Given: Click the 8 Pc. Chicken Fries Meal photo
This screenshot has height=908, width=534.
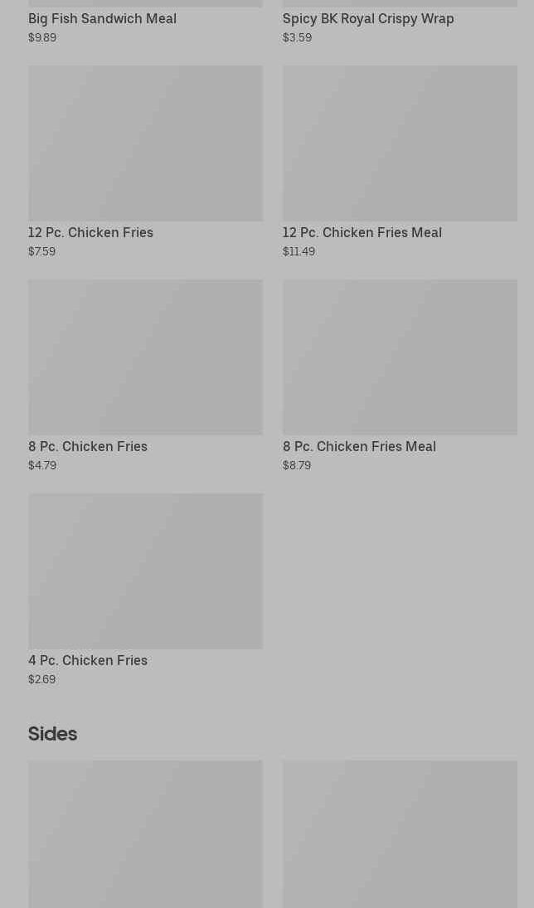Looking at the screenshot, I should click(x=400, y=357).
